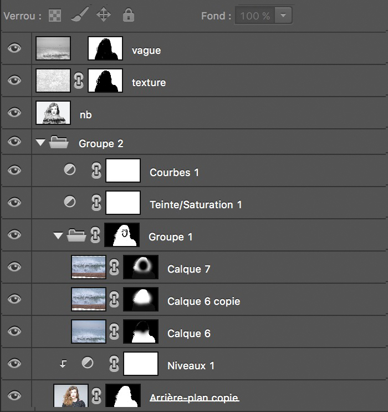
Task: Select the Niveaux 1 white mask thumbnail
Action: [x=141, y=364]
